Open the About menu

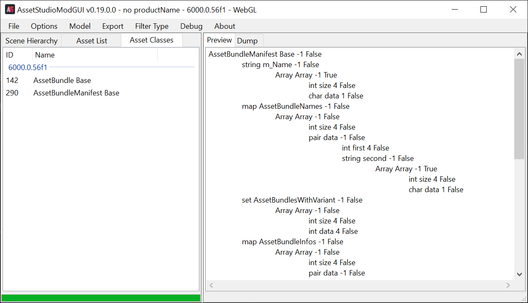(x=225, y=26)
